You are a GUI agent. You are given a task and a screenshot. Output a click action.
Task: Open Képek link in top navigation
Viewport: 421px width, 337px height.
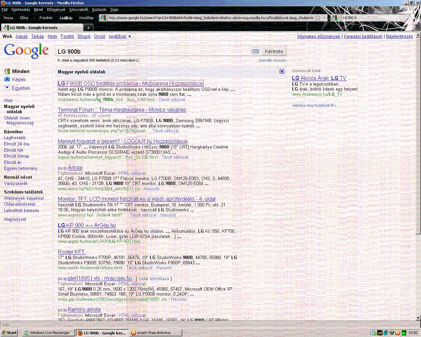(x=22, y=37)
